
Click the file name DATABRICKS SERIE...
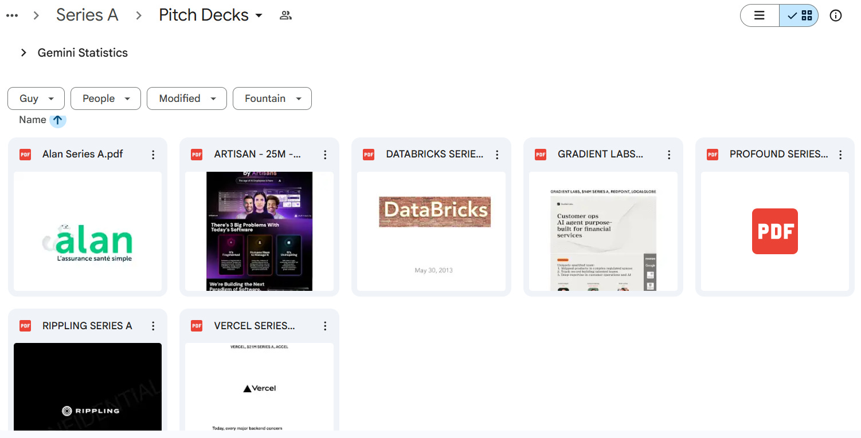[435, 154]
